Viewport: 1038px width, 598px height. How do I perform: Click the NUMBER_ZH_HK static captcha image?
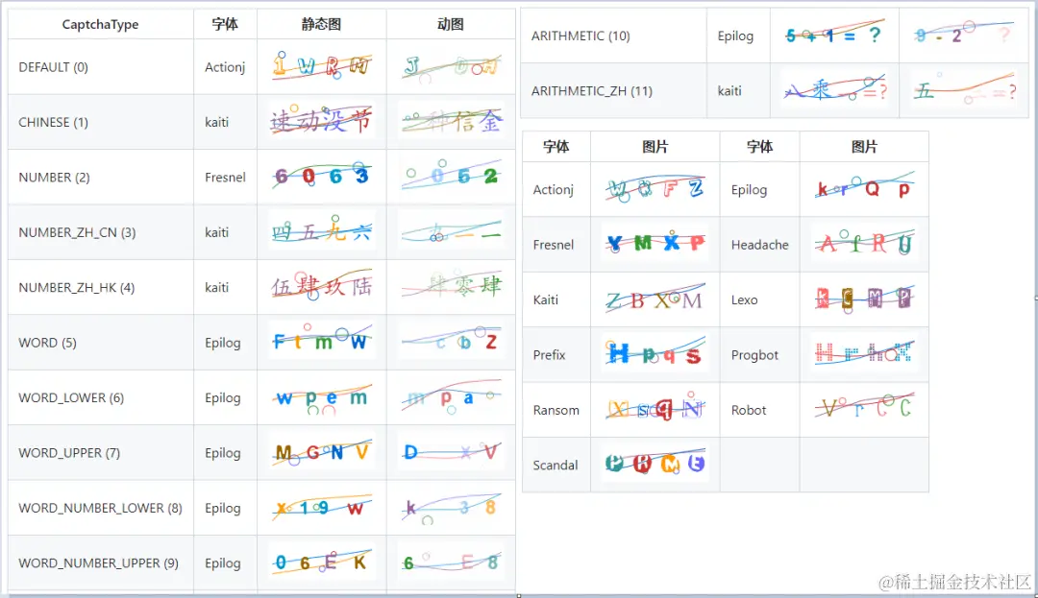click(322, 287)
